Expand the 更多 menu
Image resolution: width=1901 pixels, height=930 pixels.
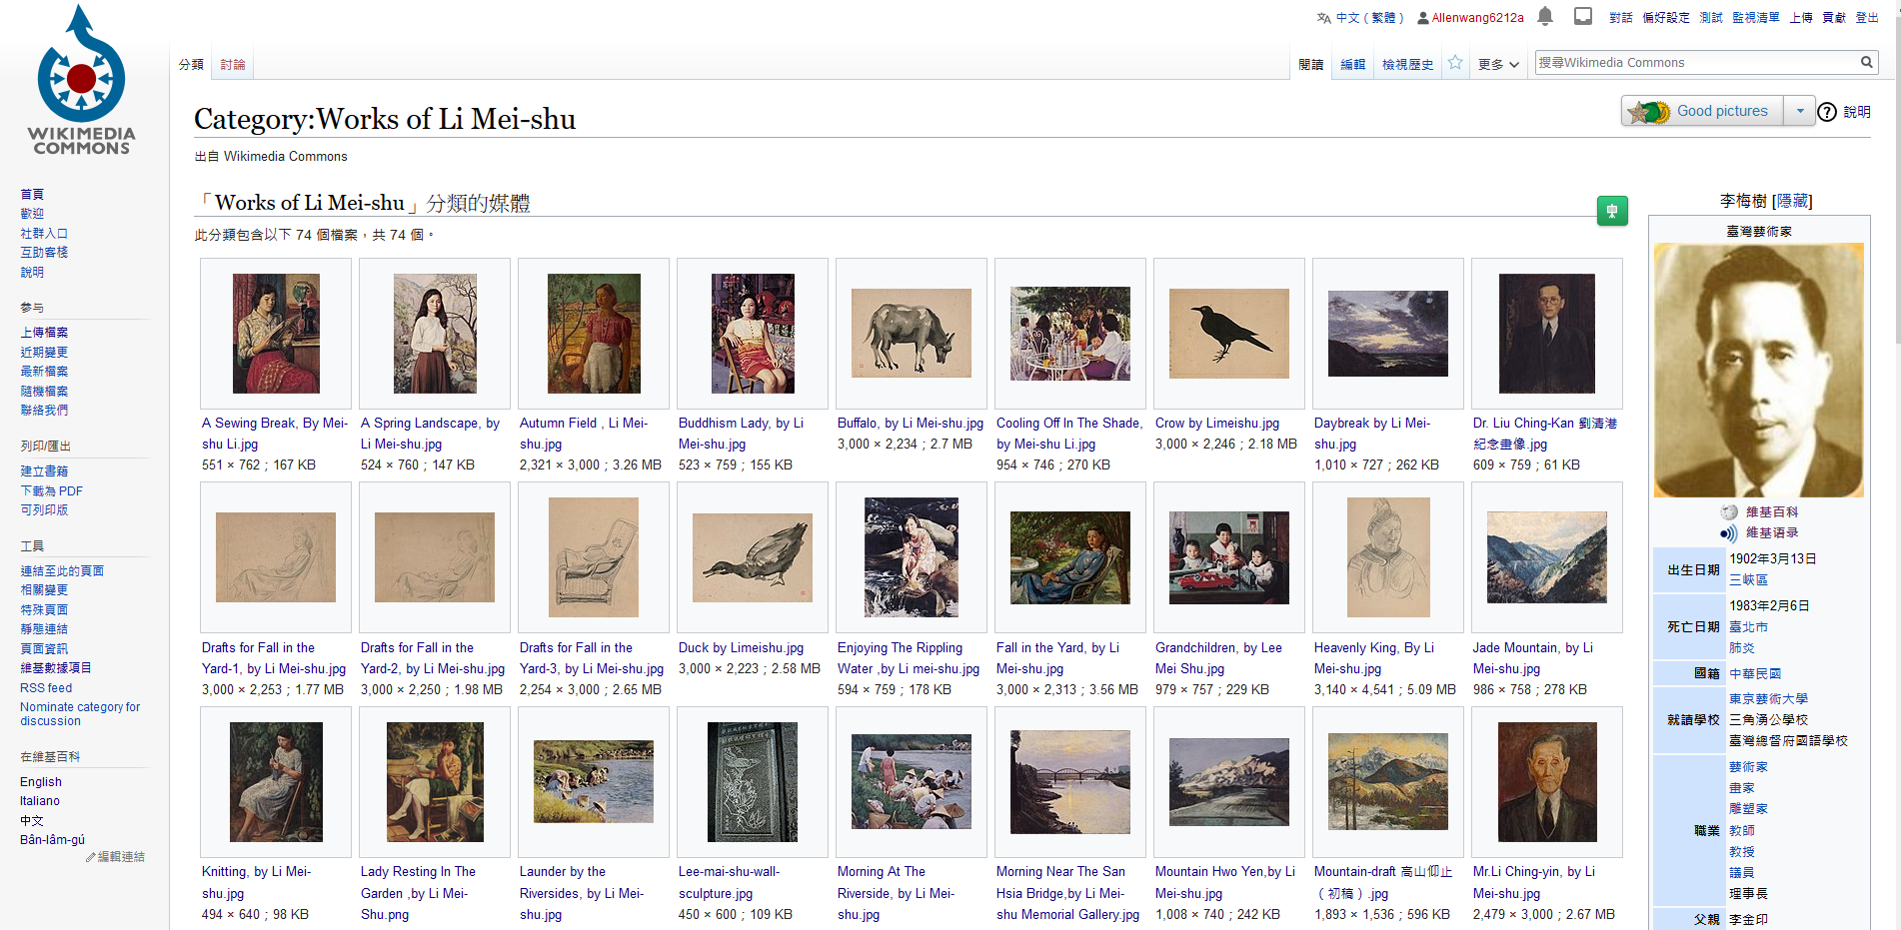[1498, 64]
